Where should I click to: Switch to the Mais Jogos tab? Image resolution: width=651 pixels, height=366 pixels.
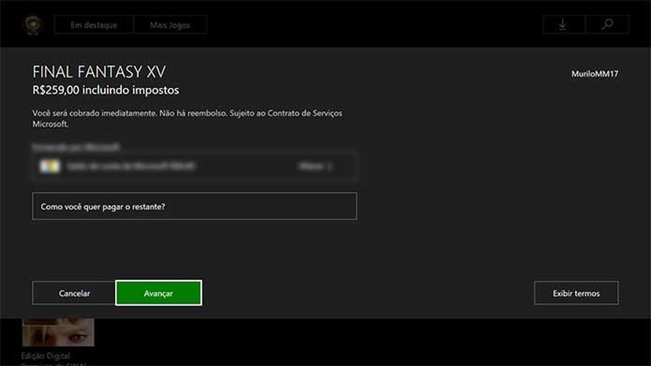tap(170, 25)
